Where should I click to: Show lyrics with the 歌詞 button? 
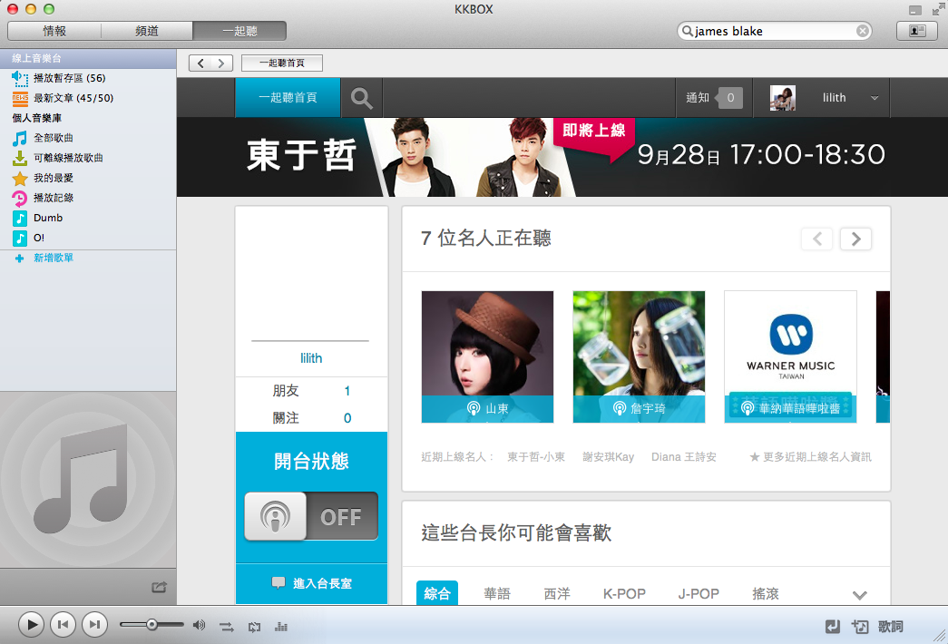tap(891, 627)
